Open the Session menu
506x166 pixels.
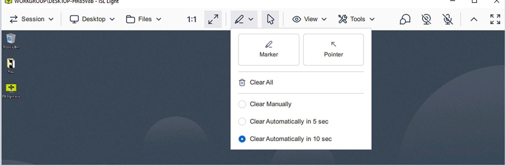coord(31,19)
